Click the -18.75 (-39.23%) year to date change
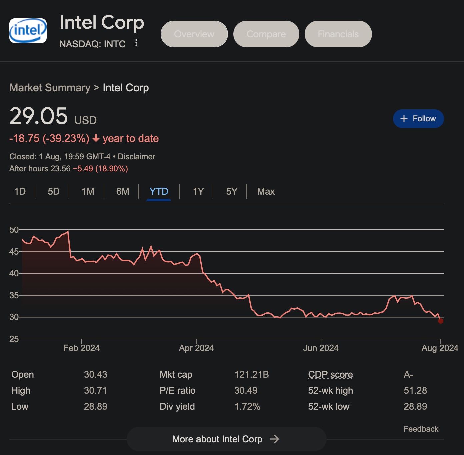 coord(84,138)
